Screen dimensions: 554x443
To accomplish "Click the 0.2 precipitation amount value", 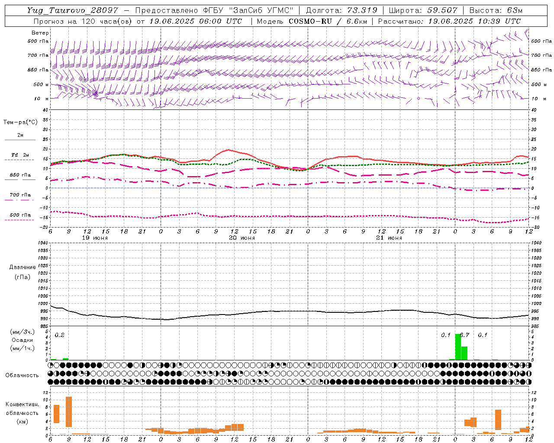I will [x=60, y=335].
